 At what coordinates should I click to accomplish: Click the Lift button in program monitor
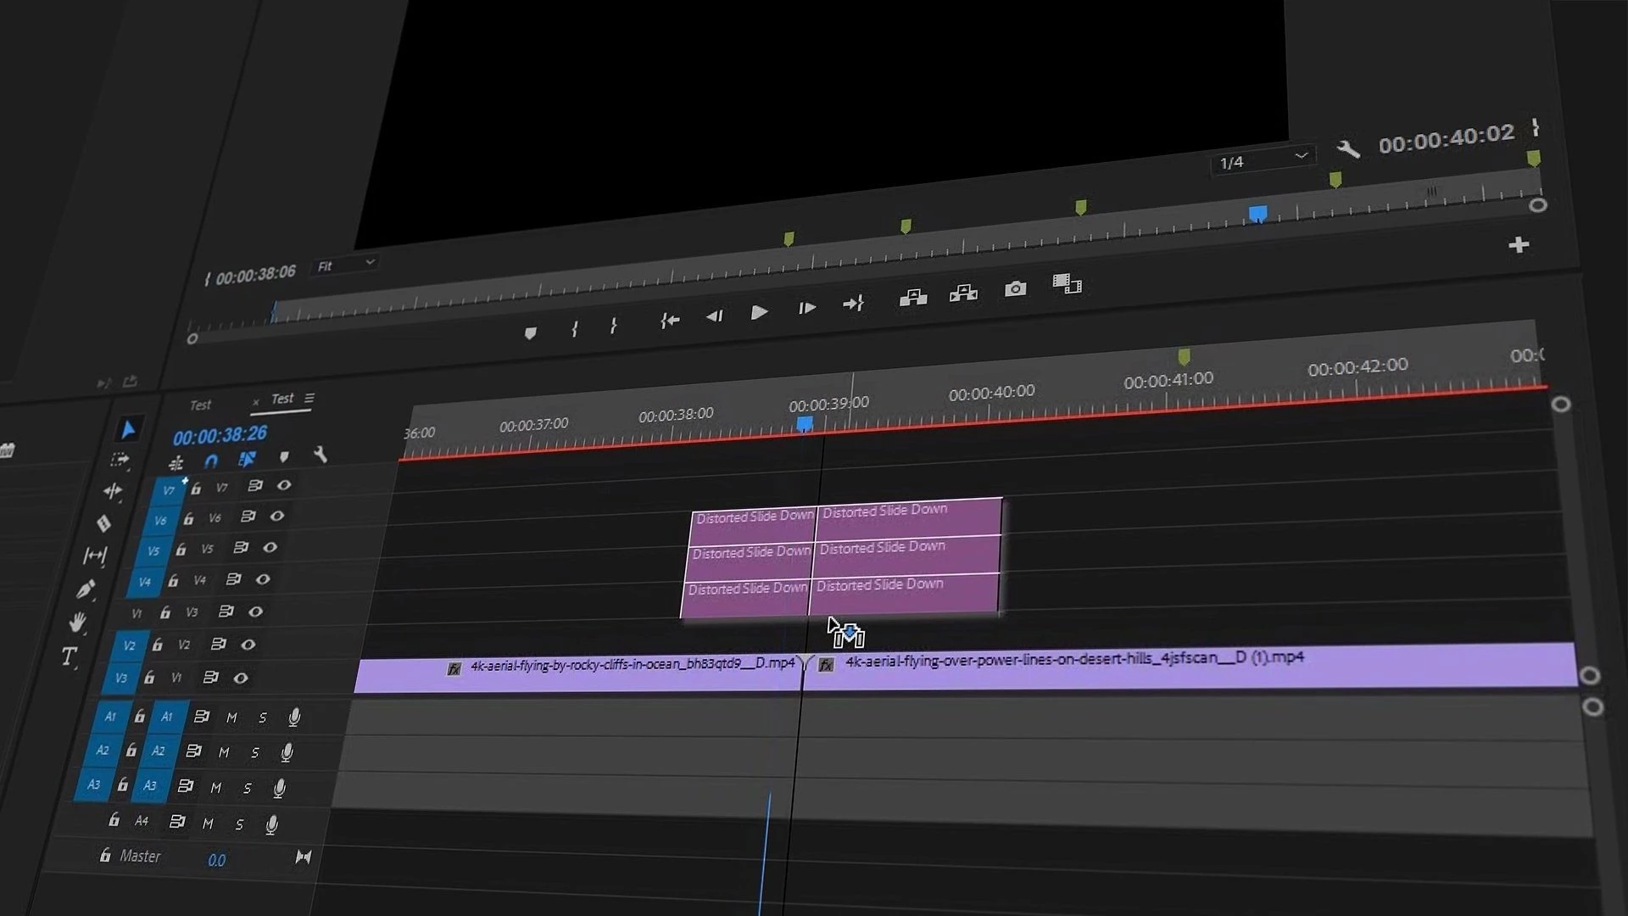912,298
